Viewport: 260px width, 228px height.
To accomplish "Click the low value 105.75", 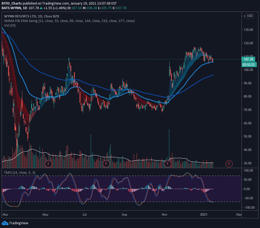I will (x=106, y=8).
